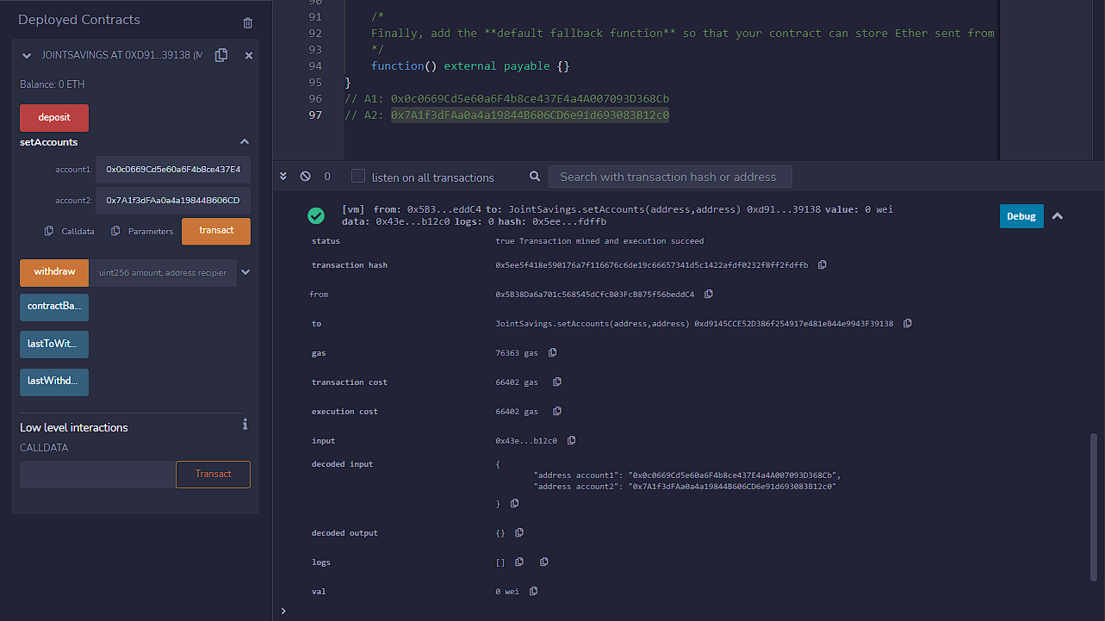Collapse the setAccounts parameter fields
This screenshot has height=621, width=1105.
(244, 141)
